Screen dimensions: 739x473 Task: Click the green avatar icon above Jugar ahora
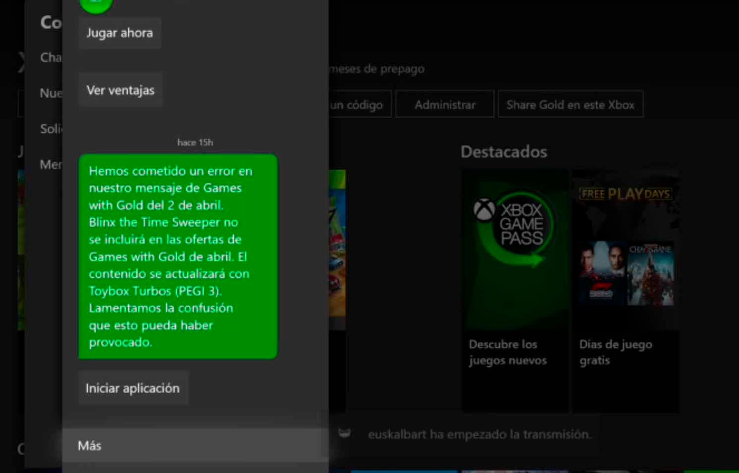coord(96,5)
